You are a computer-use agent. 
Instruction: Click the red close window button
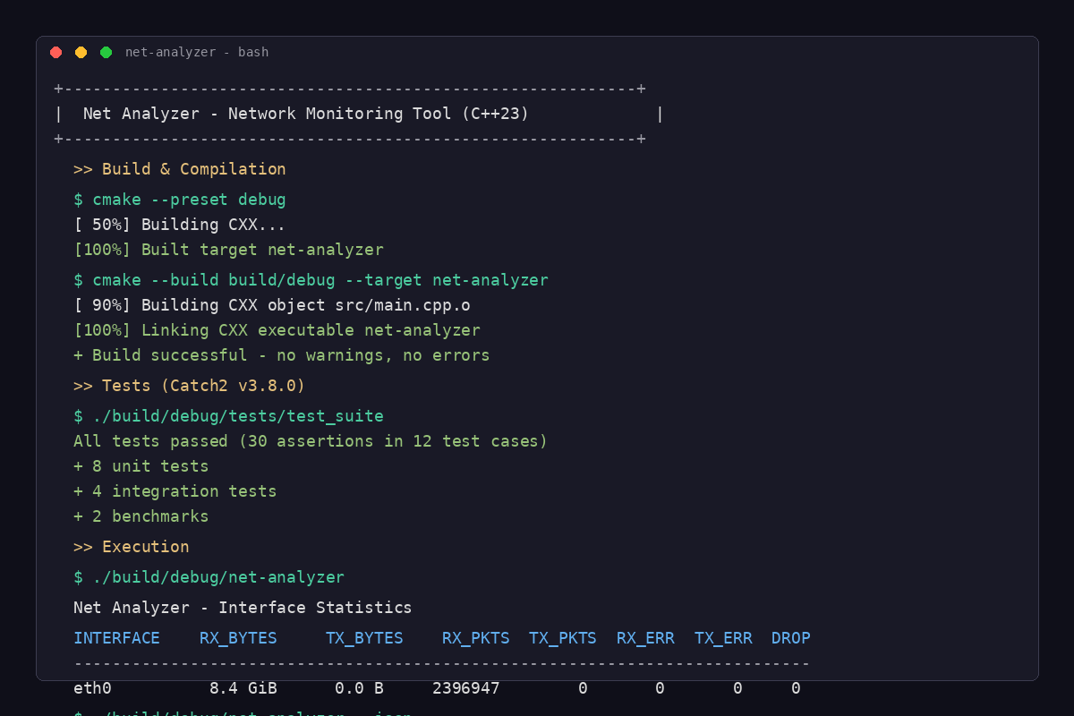point(56,52)
